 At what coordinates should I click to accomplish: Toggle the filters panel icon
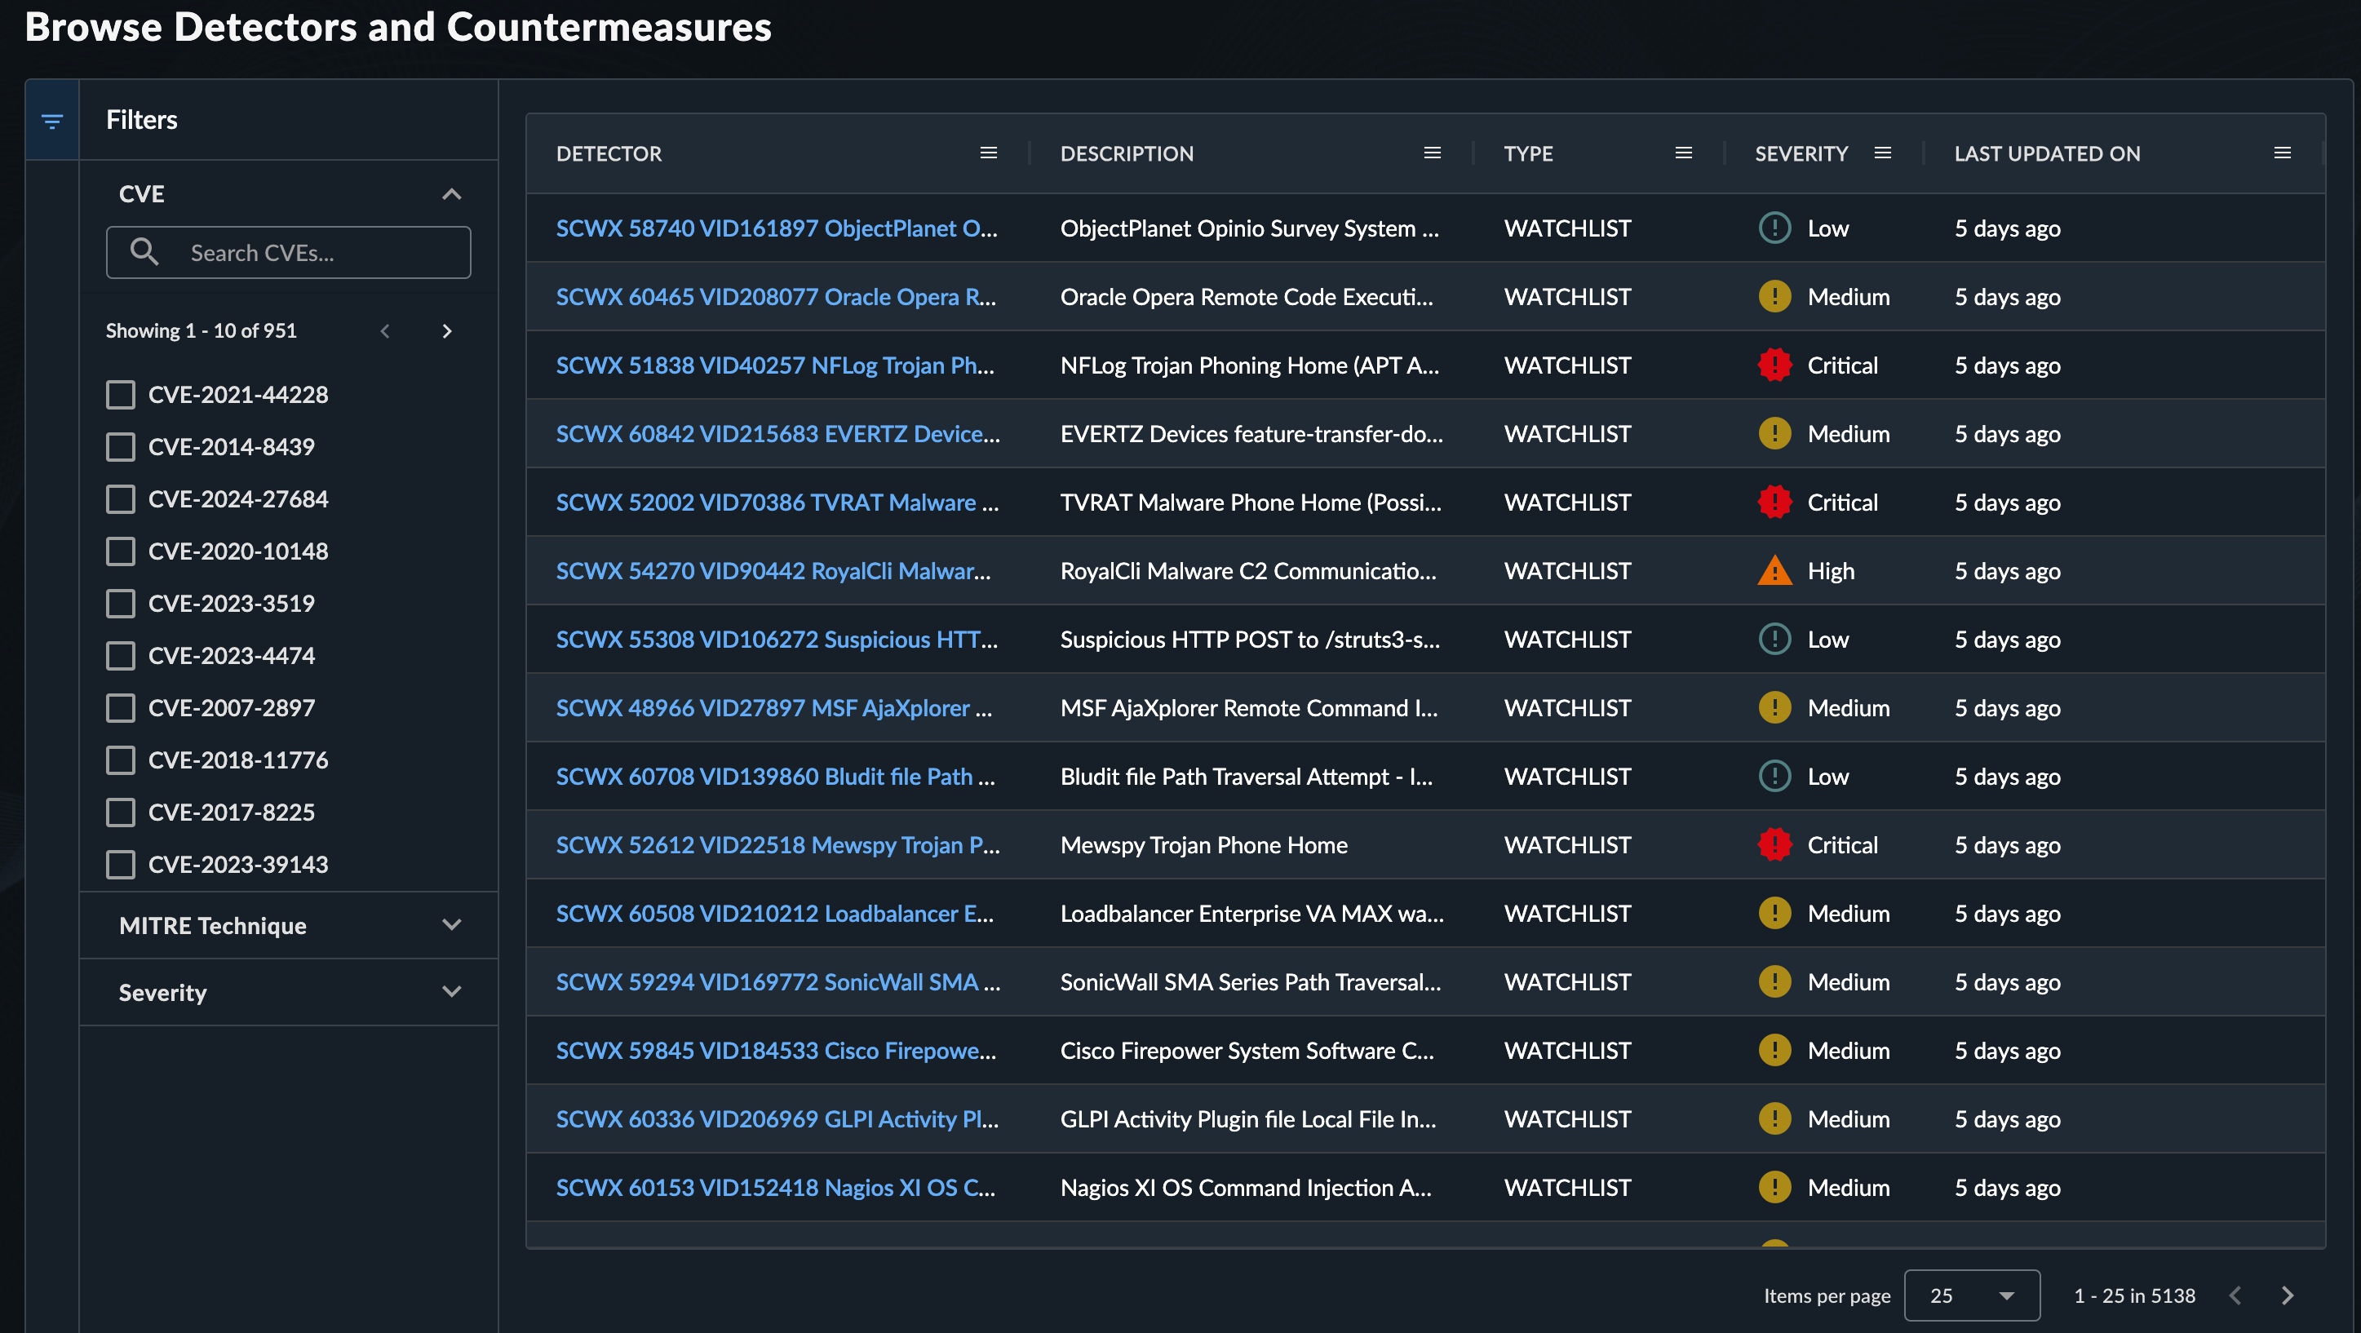pyautogui.click(x=52, y=120)
